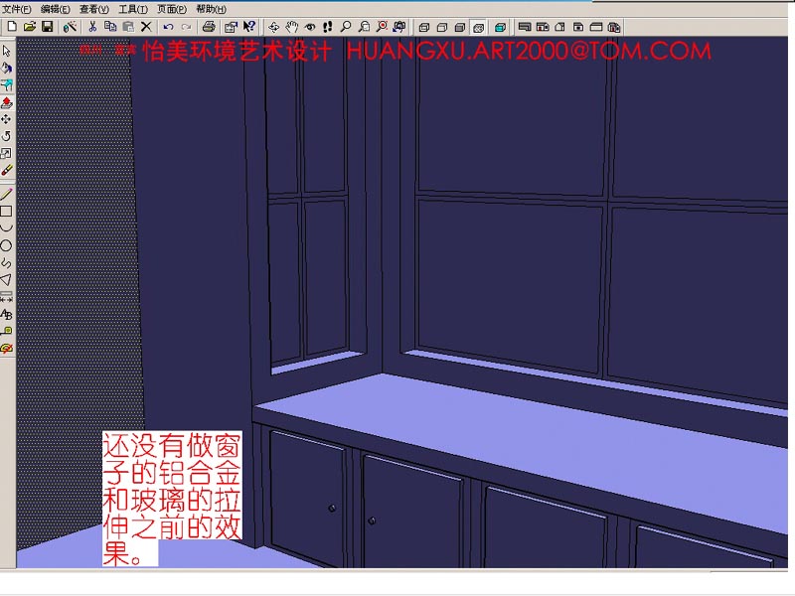The height and width of the screenshot is (596, 795).
Task: Switch to the fifth standard view icon
Action: point(596,27)
